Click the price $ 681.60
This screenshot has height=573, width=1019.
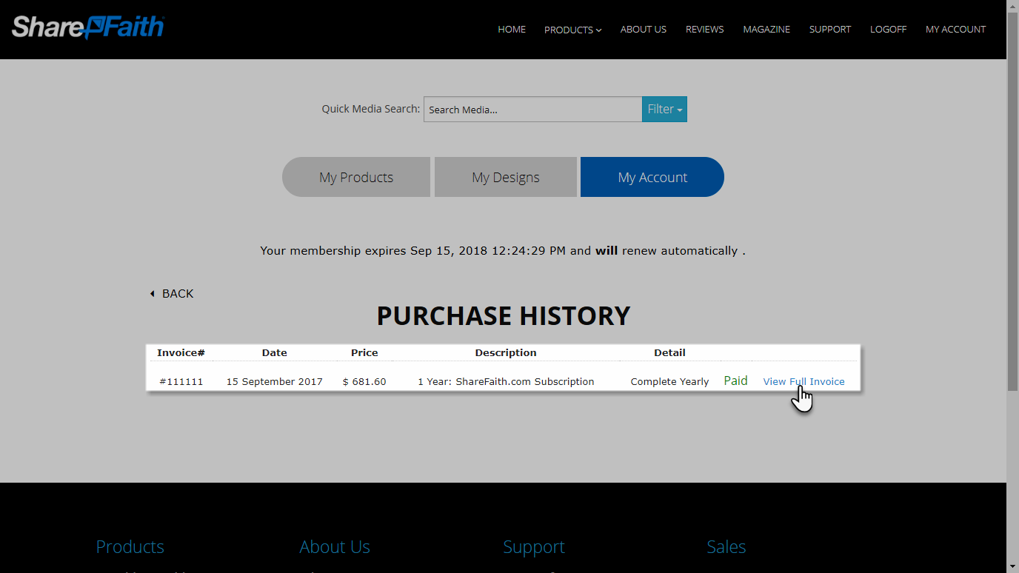tap(364, 382)
